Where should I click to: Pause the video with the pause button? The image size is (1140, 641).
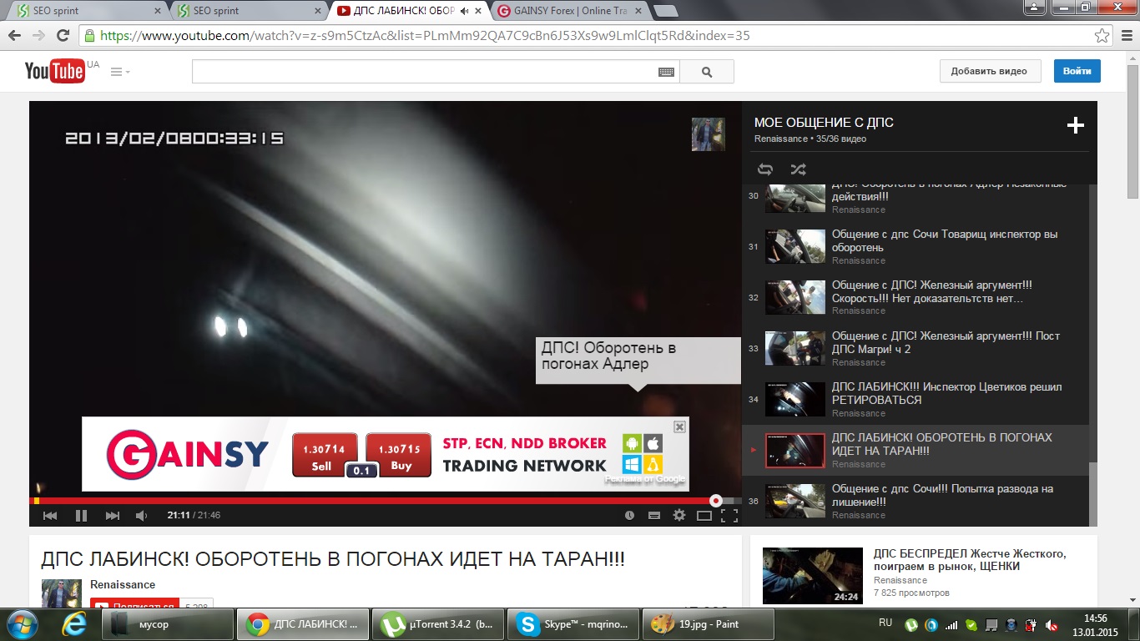81,516
